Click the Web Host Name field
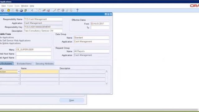Screen dimensions: 199x112 34,54
